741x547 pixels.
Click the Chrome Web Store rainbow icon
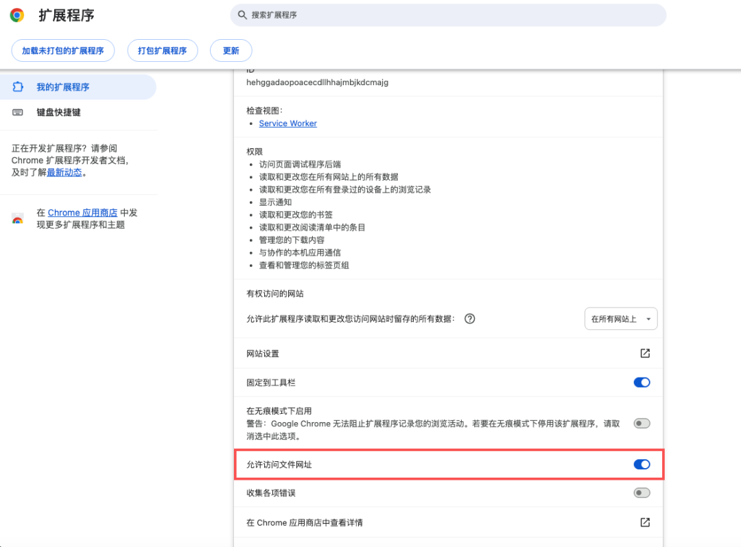point(17,218)
